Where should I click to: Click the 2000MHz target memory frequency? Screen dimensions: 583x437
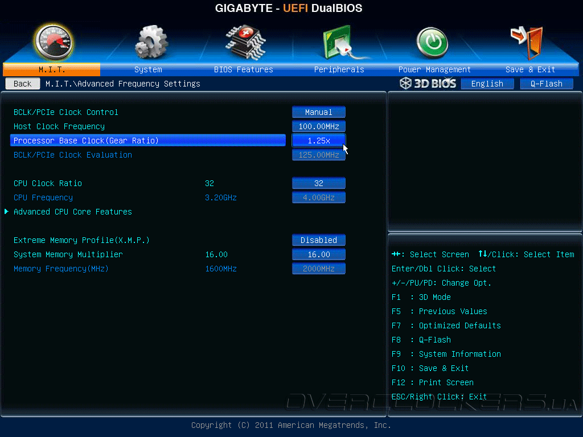[319, 269]
